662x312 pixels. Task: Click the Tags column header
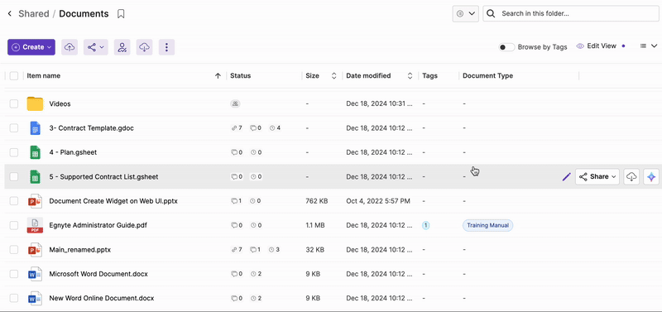tap(429, 76)
